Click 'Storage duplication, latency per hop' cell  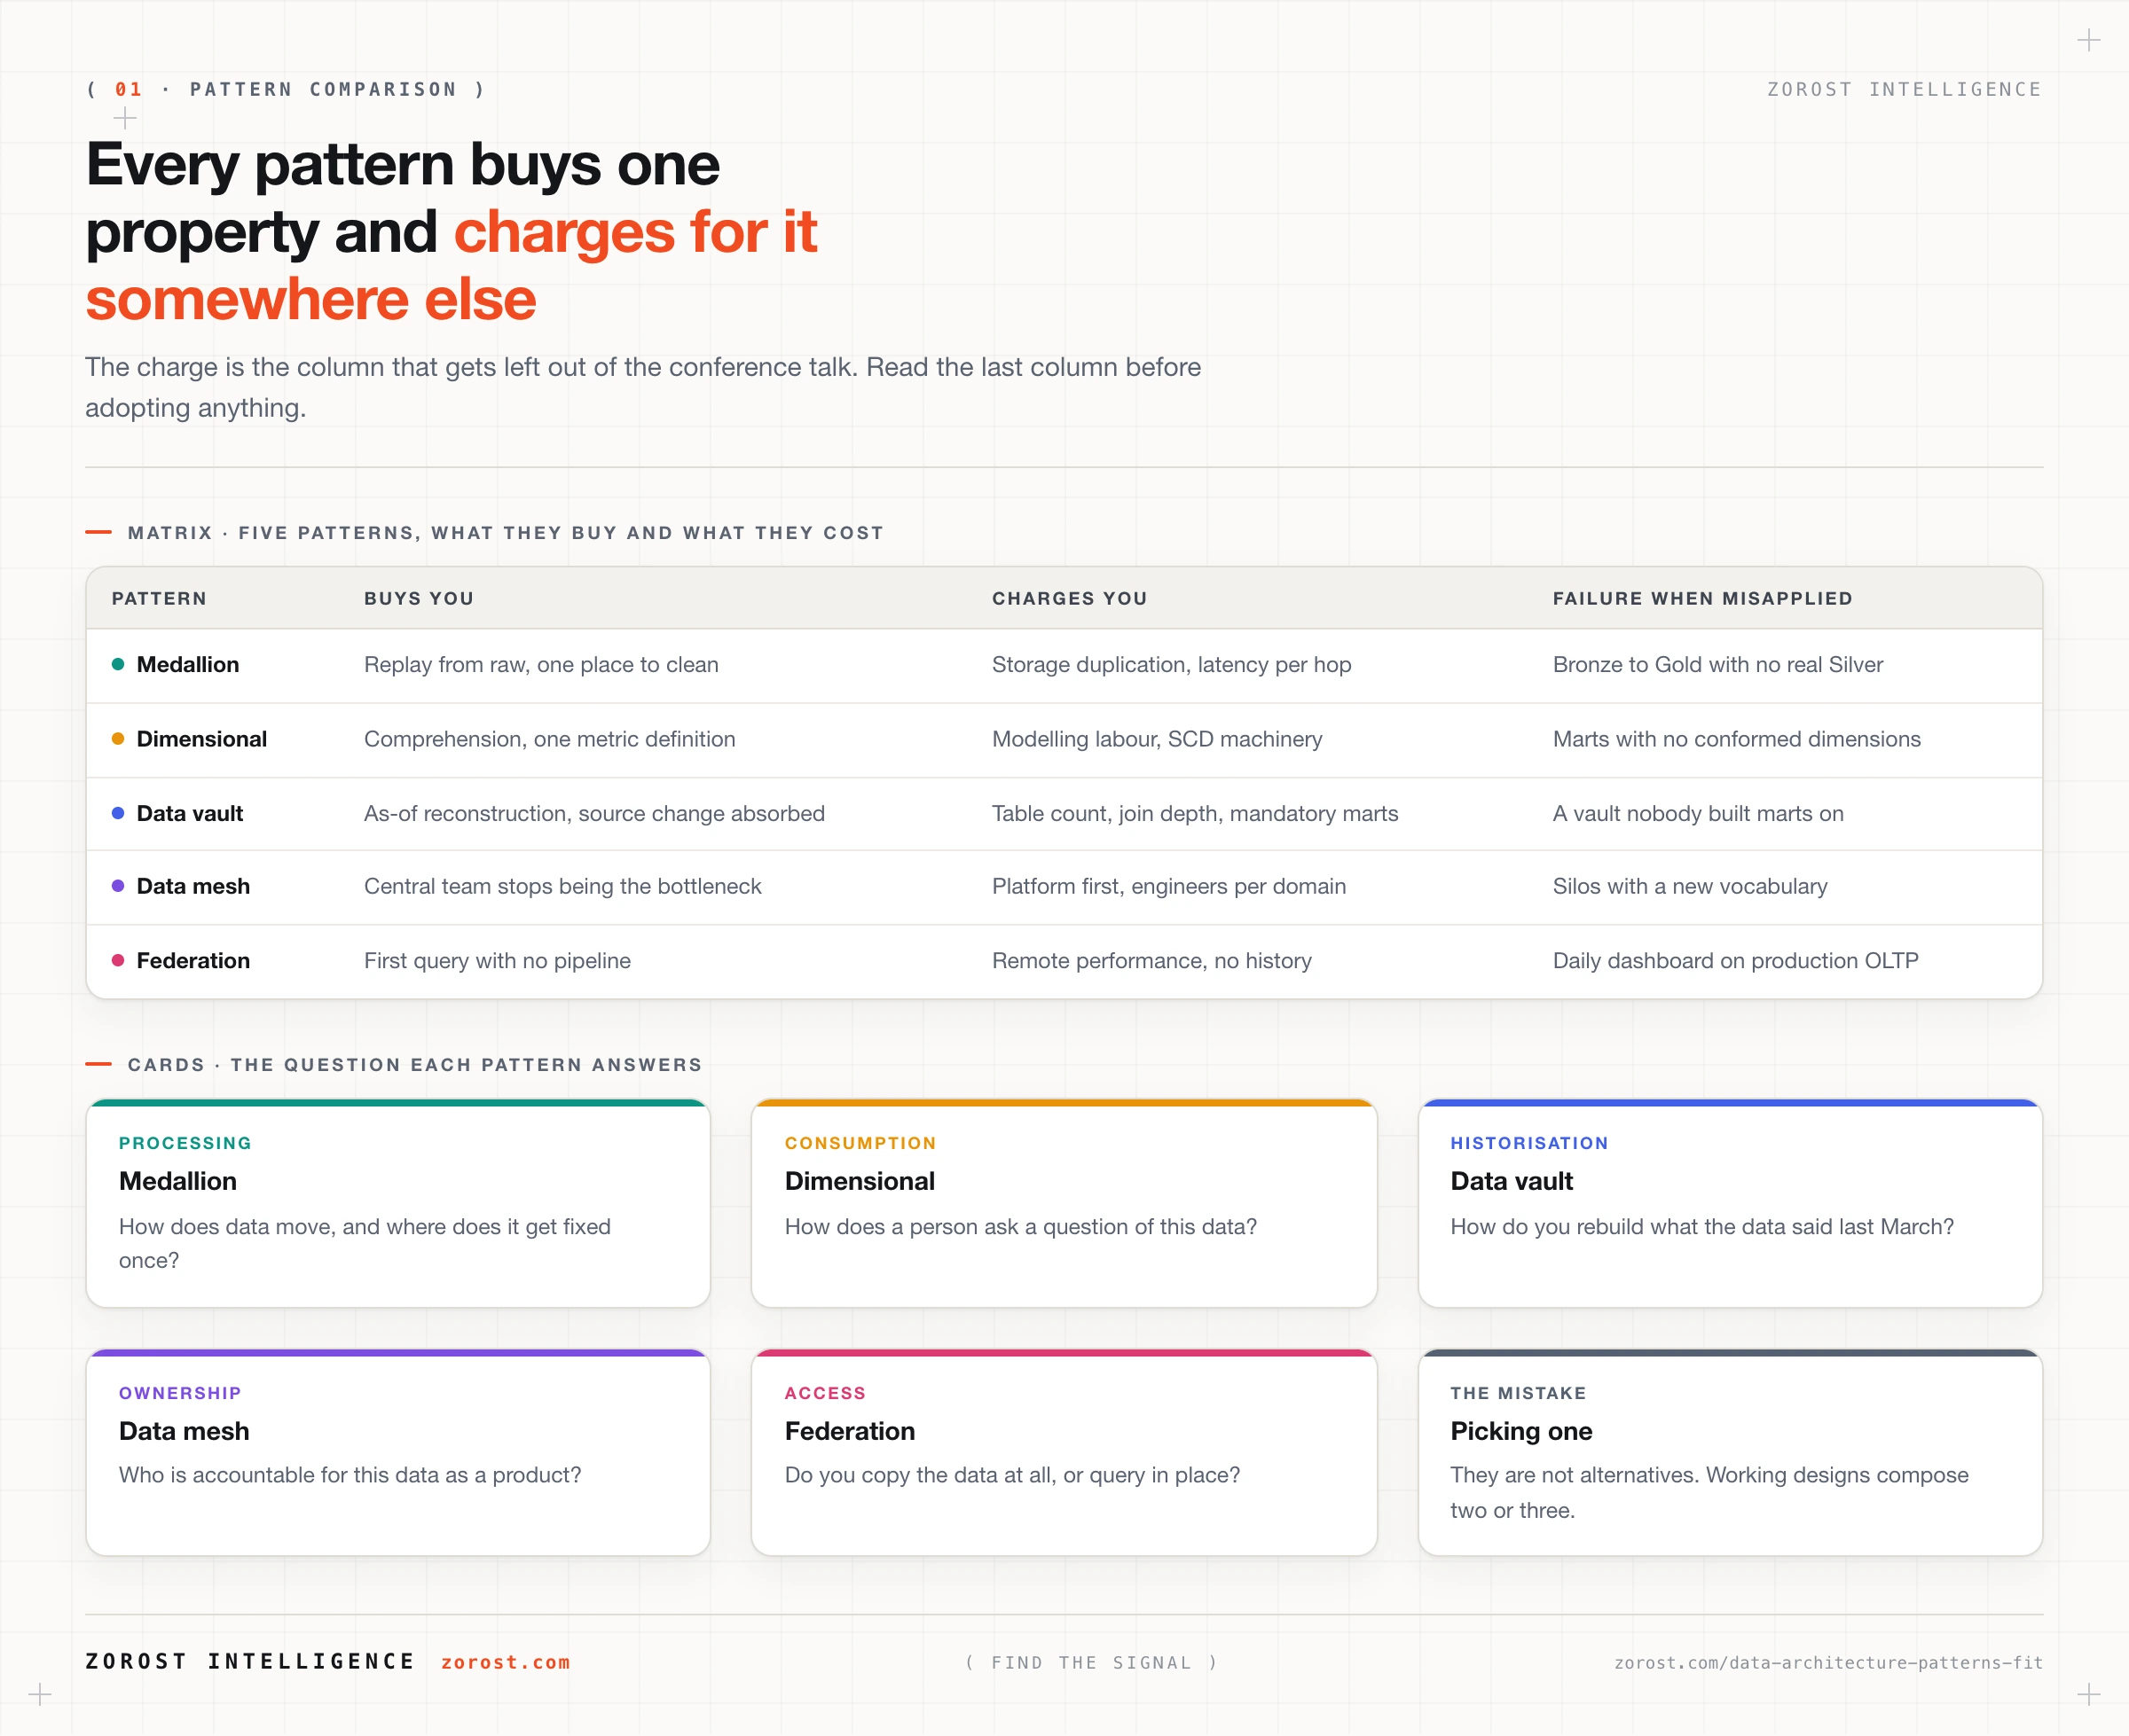(x=1172, y=664)
